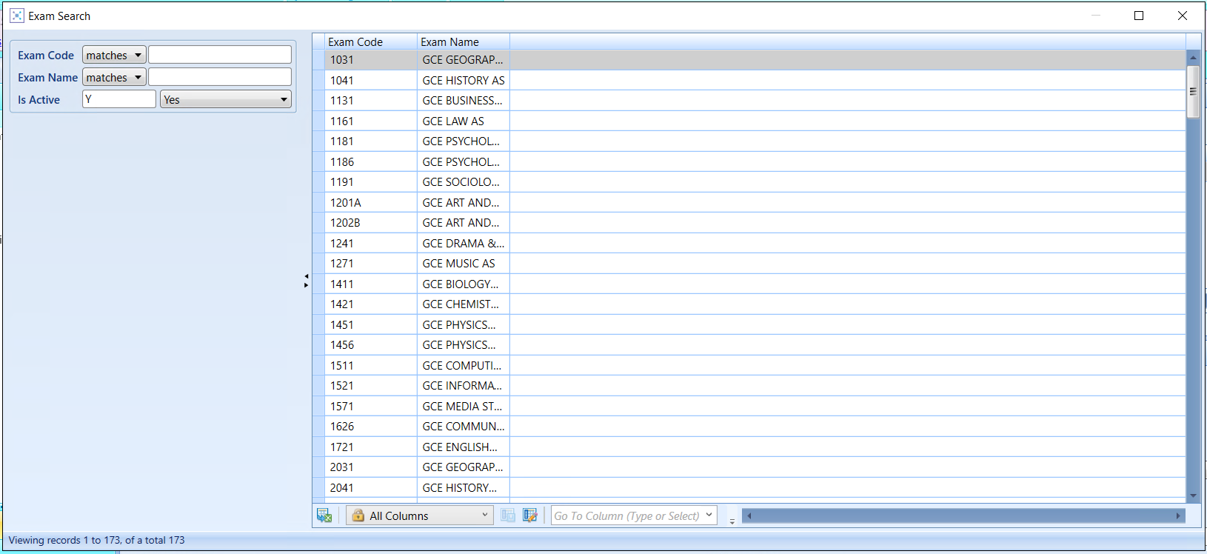This screenshot has height=554, width=1207.
Task: Click the Exam Search window title icon
Action: click(16, 16)
